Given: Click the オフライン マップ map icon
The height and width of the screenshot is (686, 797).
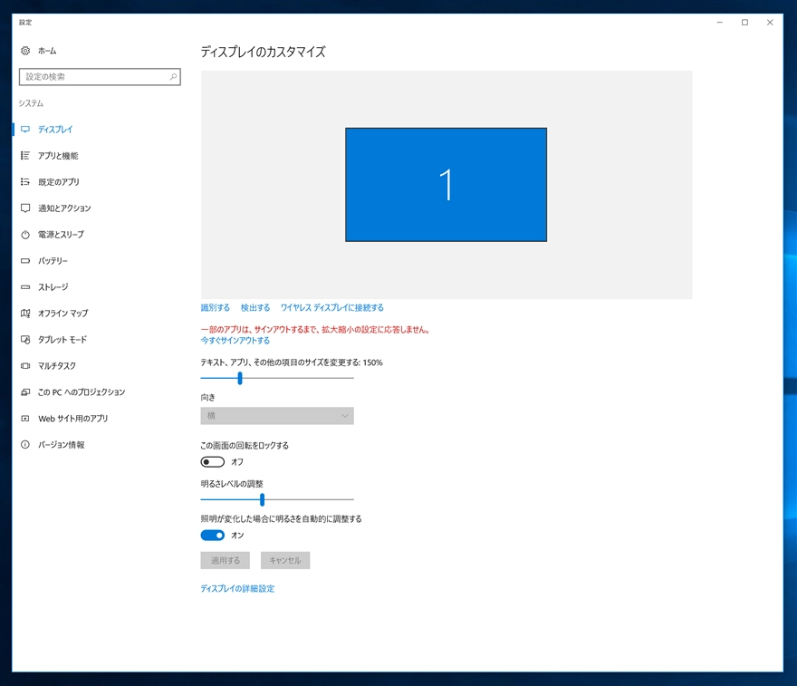Looking at the screenshot, I should pyautogui.click(x=25, y=314).
